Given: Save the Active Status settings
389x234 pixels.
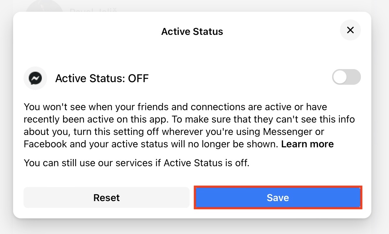Looking at the screenshot, I should coord(278,197).
